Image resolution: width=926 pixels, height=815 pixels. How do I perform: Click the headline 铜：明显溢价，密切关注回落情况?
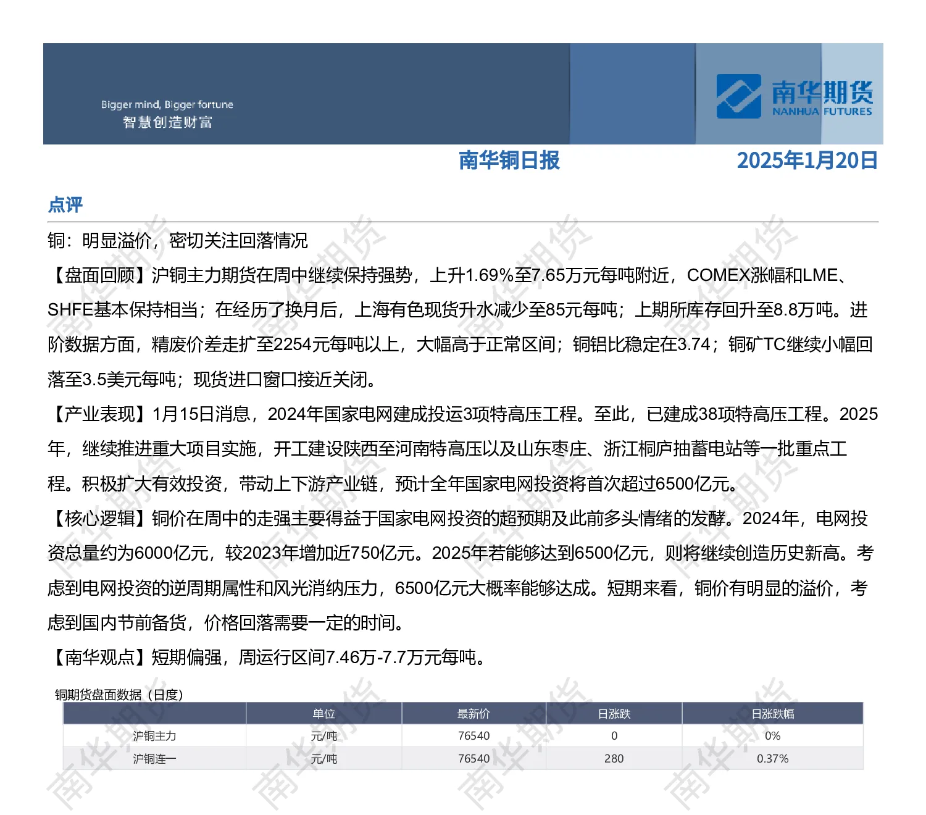[178, 241]
